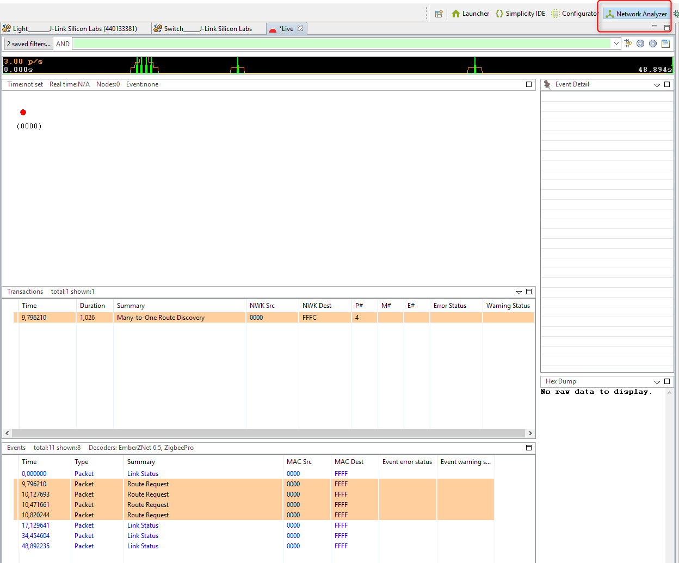Click the last green spike in timeline
Screen dimensions: 679x563
(475, 65)
